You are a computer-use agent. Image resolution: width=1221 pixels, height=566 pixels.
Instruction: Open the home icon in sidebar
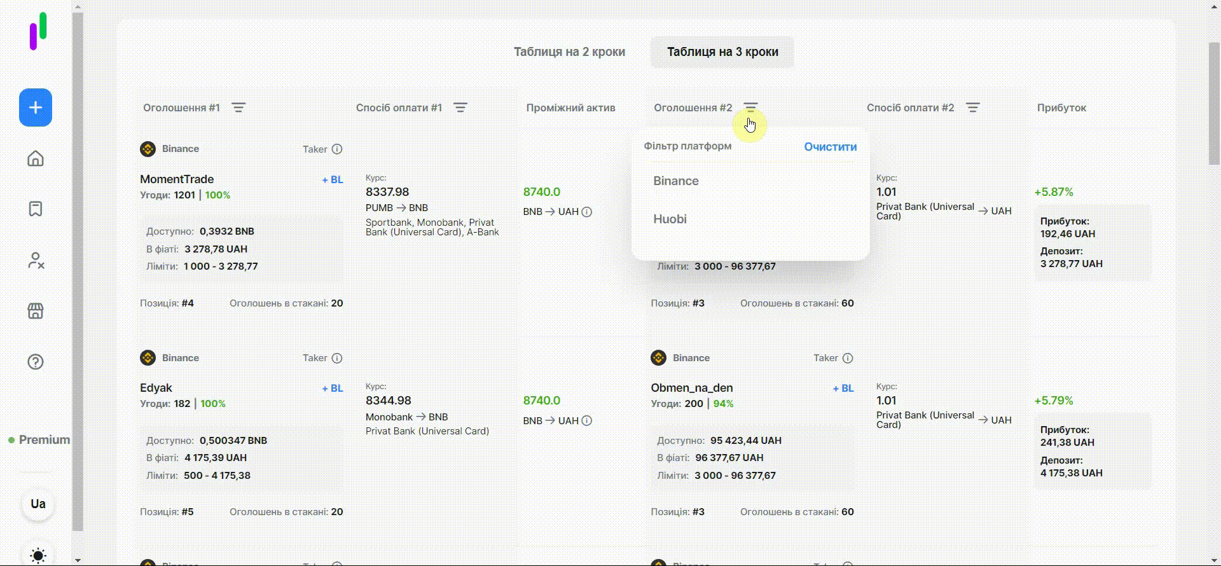pyautogui.click(x=36, y=158)
